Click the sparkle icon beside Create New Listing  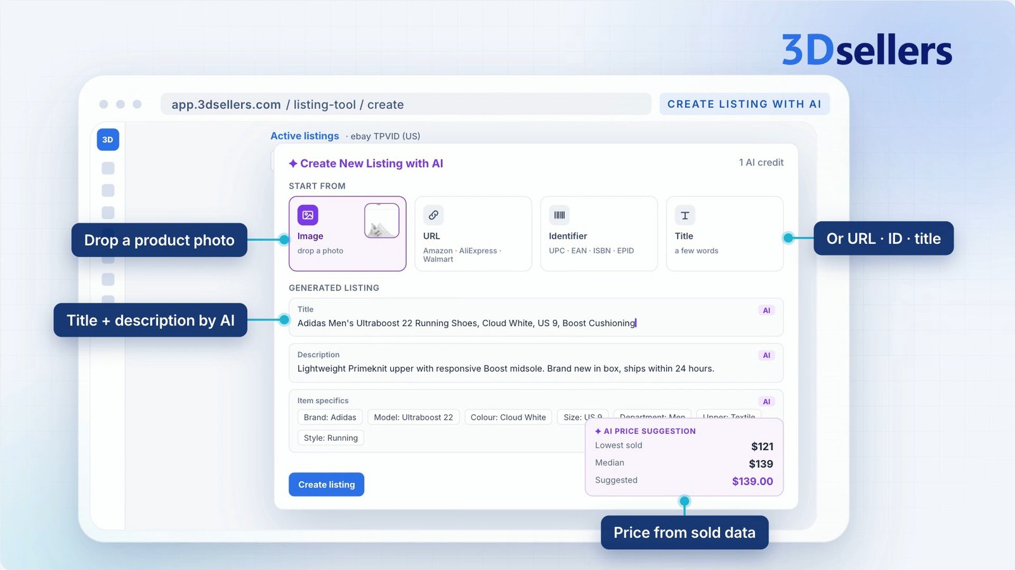click(293, 163)
